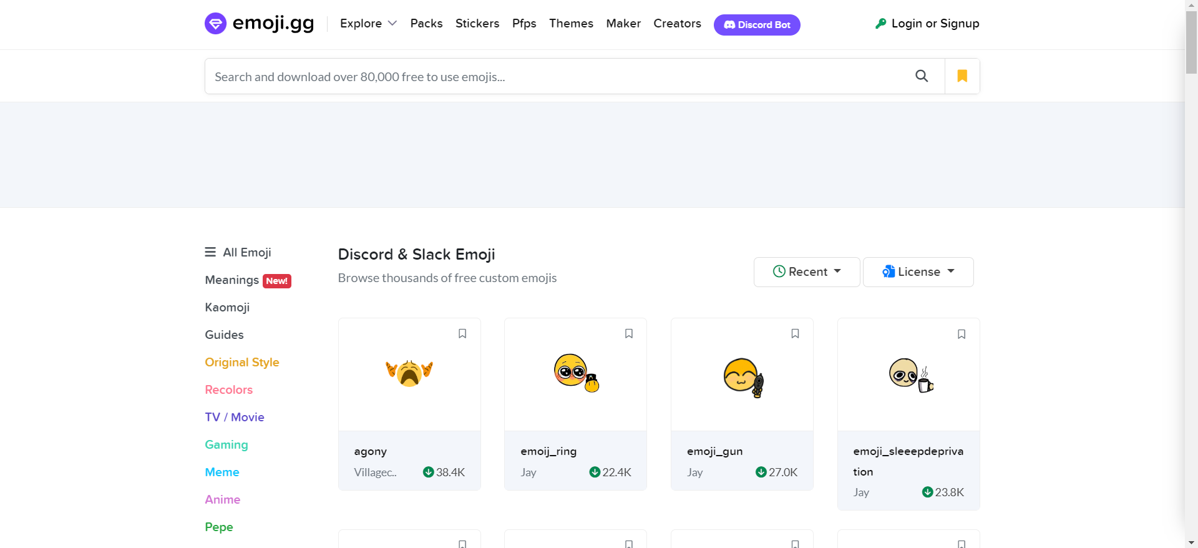Click the agony download count icon

[x=428, y=472]
